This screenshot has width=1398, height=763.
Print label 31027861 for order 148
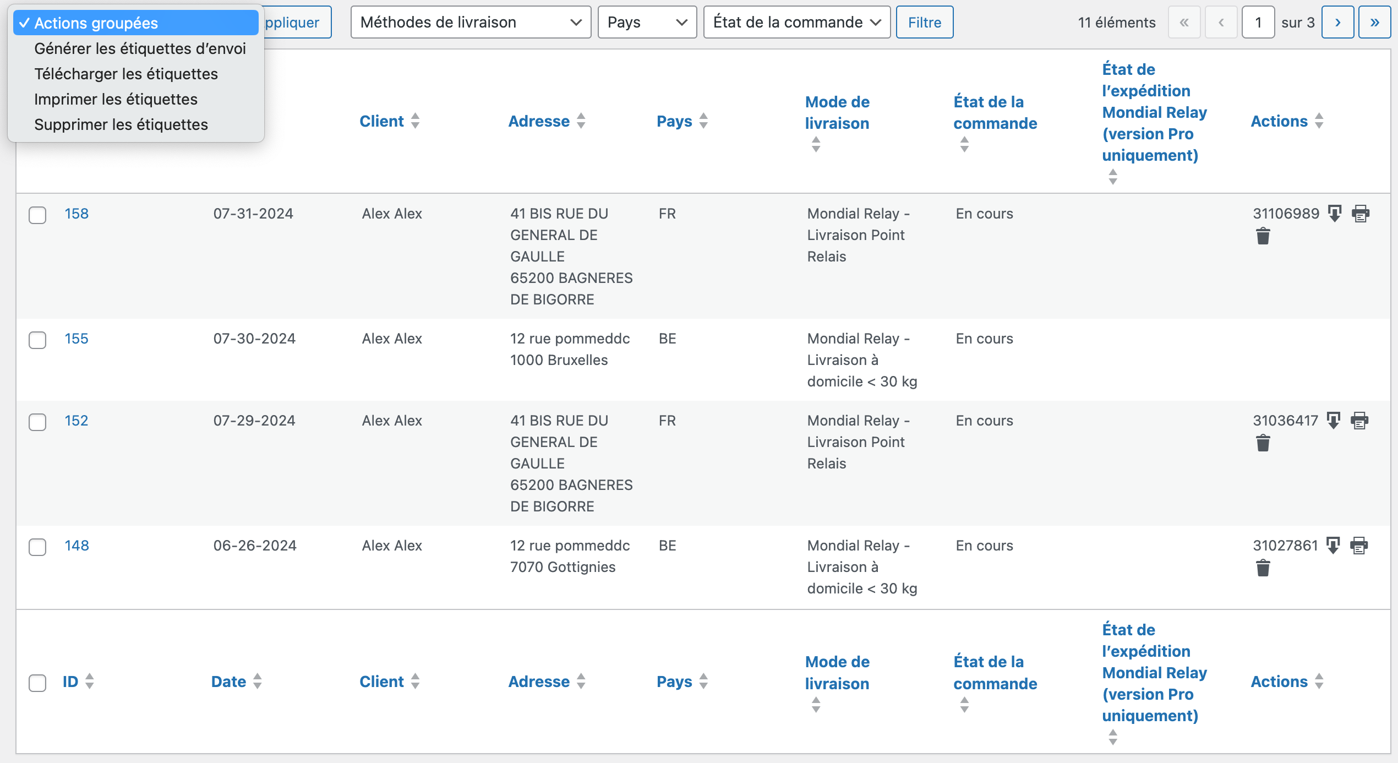pos(1359,545)
